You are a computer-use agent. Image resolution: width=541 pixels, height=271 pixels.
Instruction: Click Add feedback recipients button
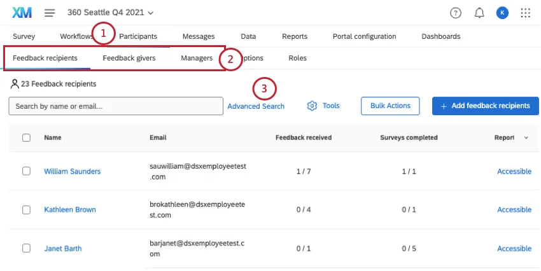pyautogui.click(x=486, y=106)
